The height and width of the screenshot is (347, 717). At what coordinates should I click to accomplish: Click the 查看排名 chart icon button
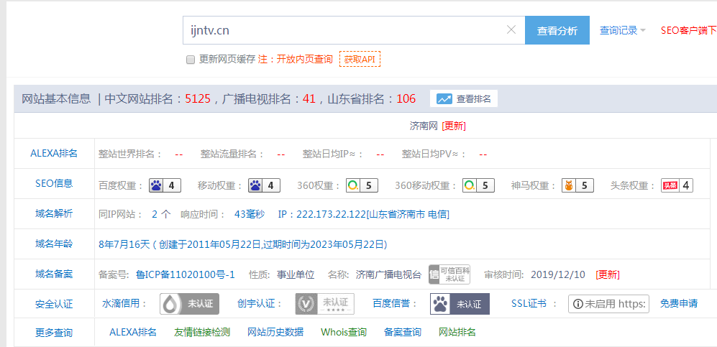point(464,98)
